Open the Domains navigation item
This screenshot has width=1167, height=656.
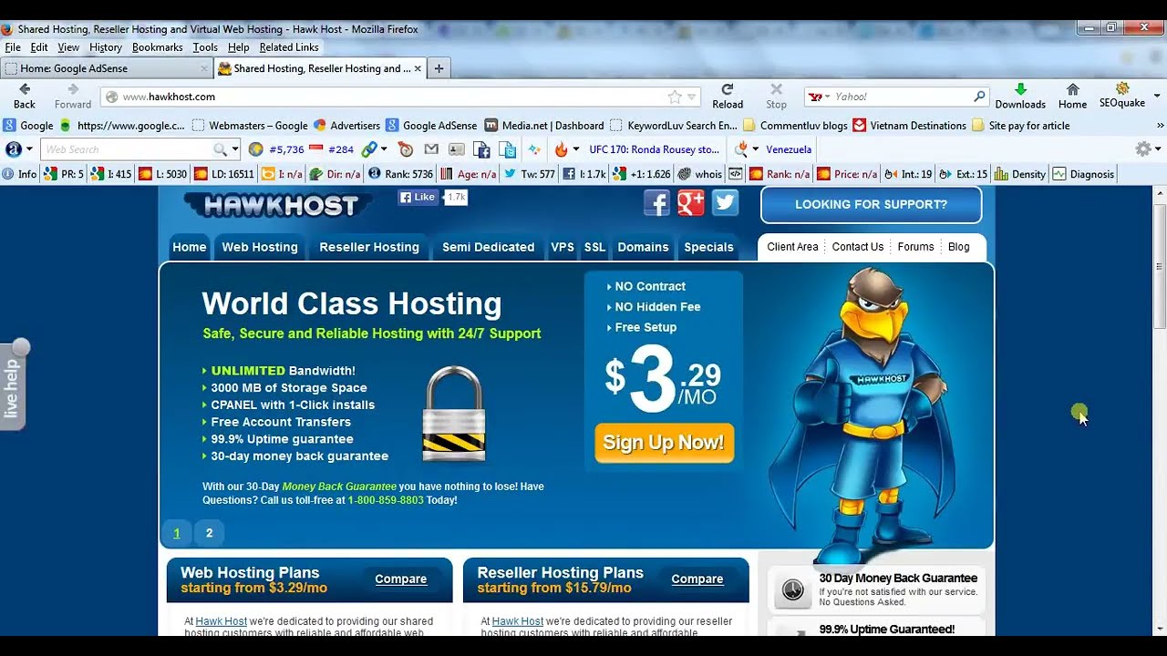click(643, 247)
